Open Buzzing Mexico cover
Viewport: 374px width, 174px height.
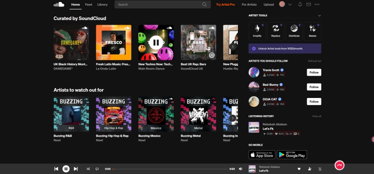point(156,114)
